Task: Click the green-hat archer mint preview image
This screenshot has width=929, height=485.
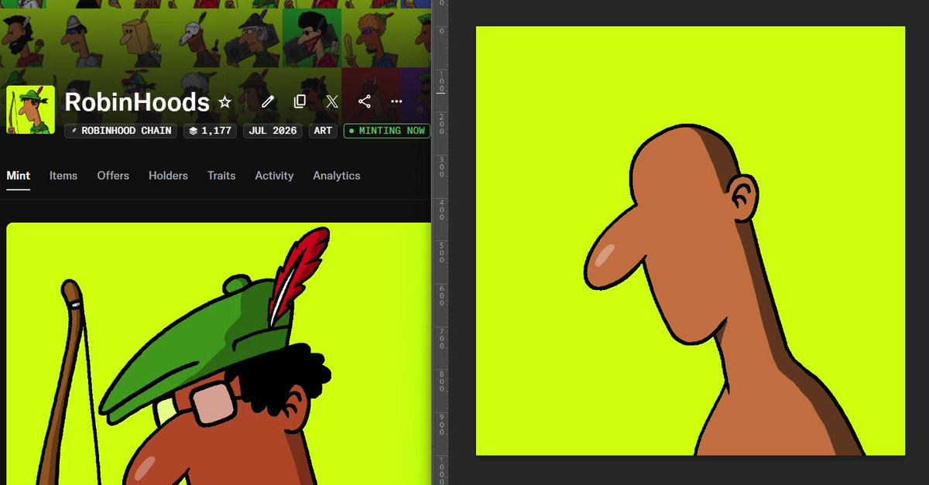Action: (x=218, y=354)
